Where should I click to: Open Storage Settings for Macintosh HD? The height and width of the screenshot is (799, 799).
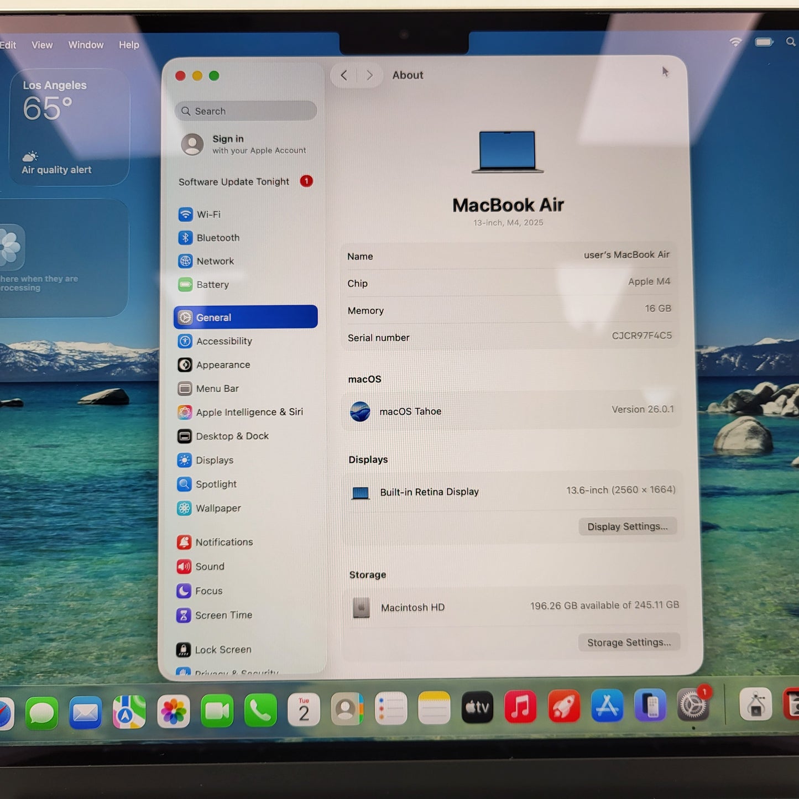629,642
